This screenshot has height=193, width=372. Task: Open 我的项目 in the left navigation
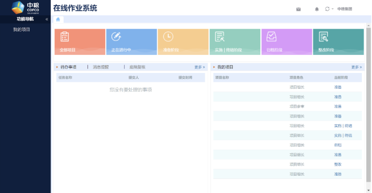[x=22, y=30]
